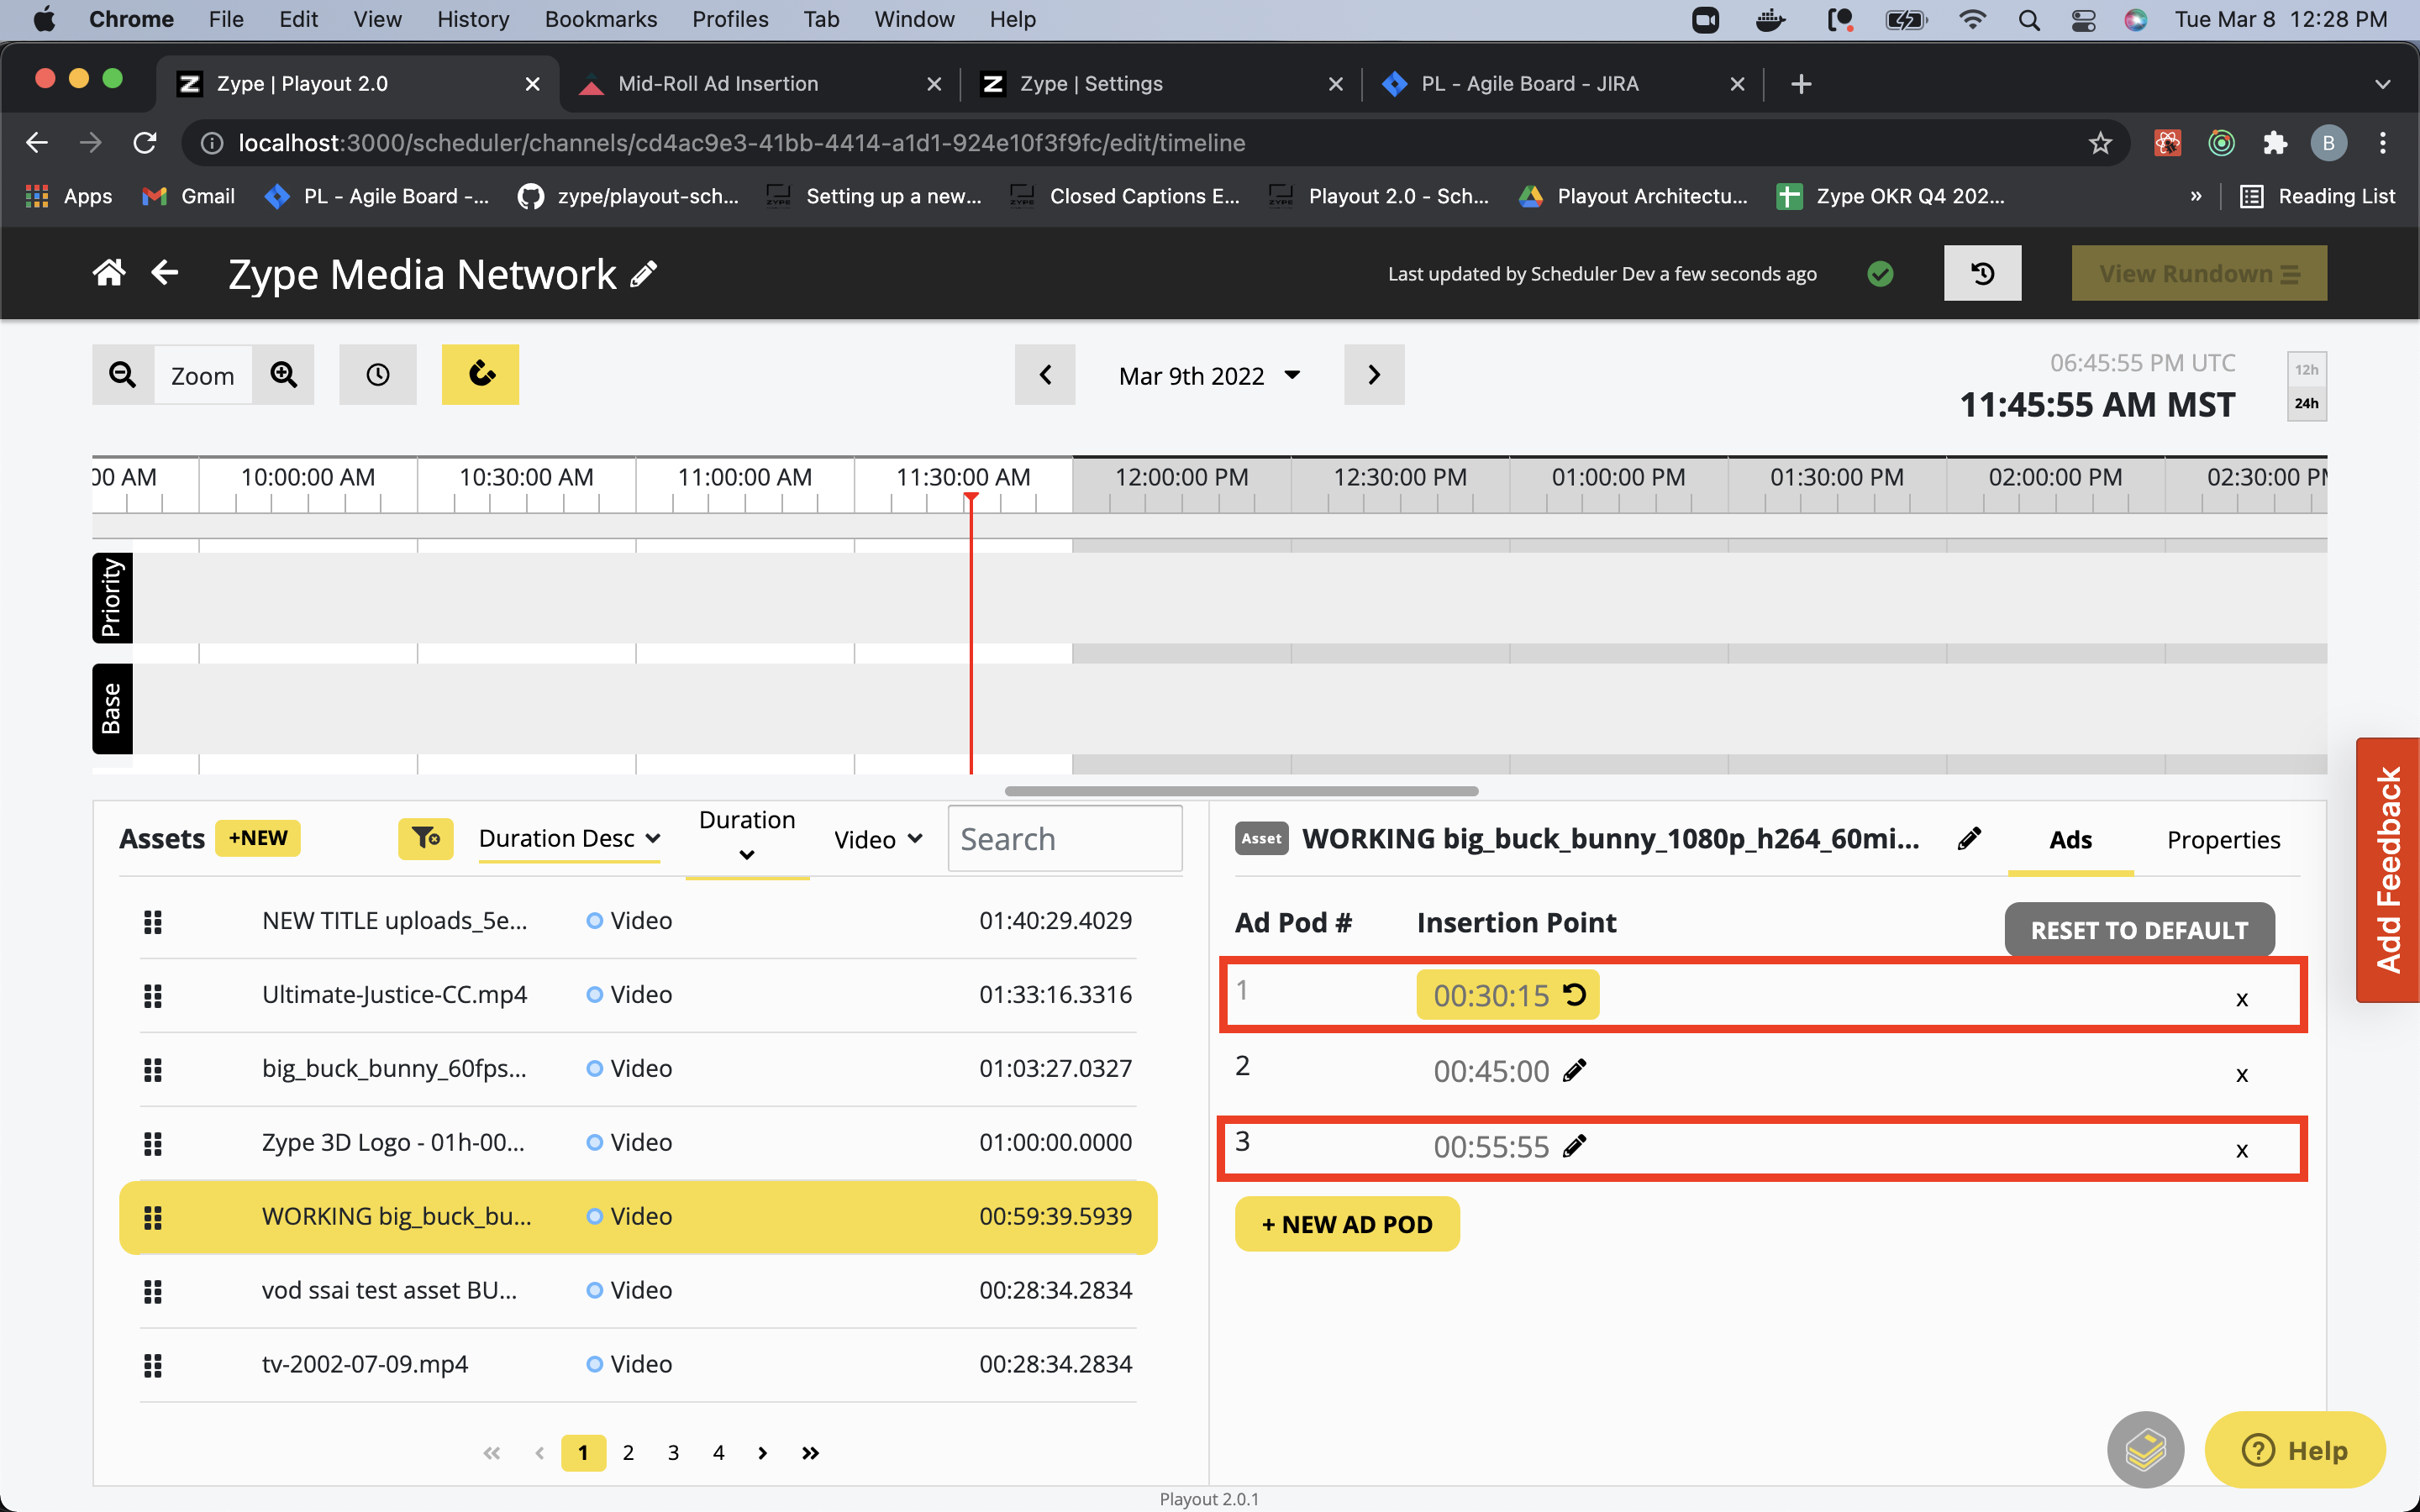Select the vod ssai test asset row
This screenshot has height=1512, width=2420.
638,1290
